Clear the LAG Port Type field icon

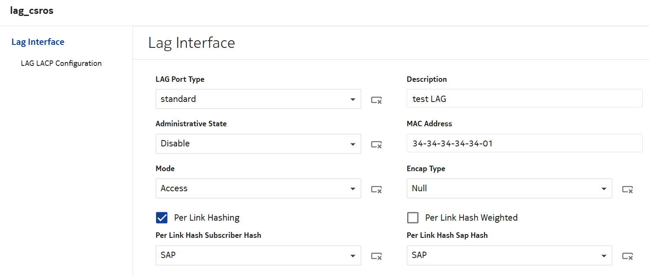376,100
